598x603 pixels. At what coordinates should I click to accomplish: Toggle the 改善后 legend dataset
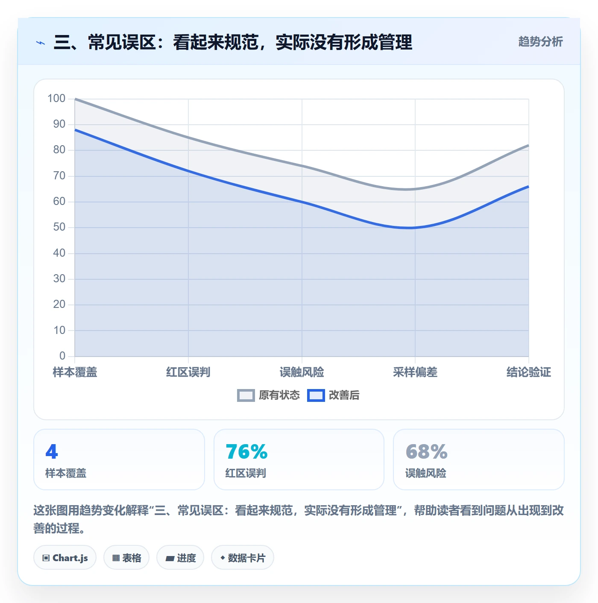pos(333,395)
